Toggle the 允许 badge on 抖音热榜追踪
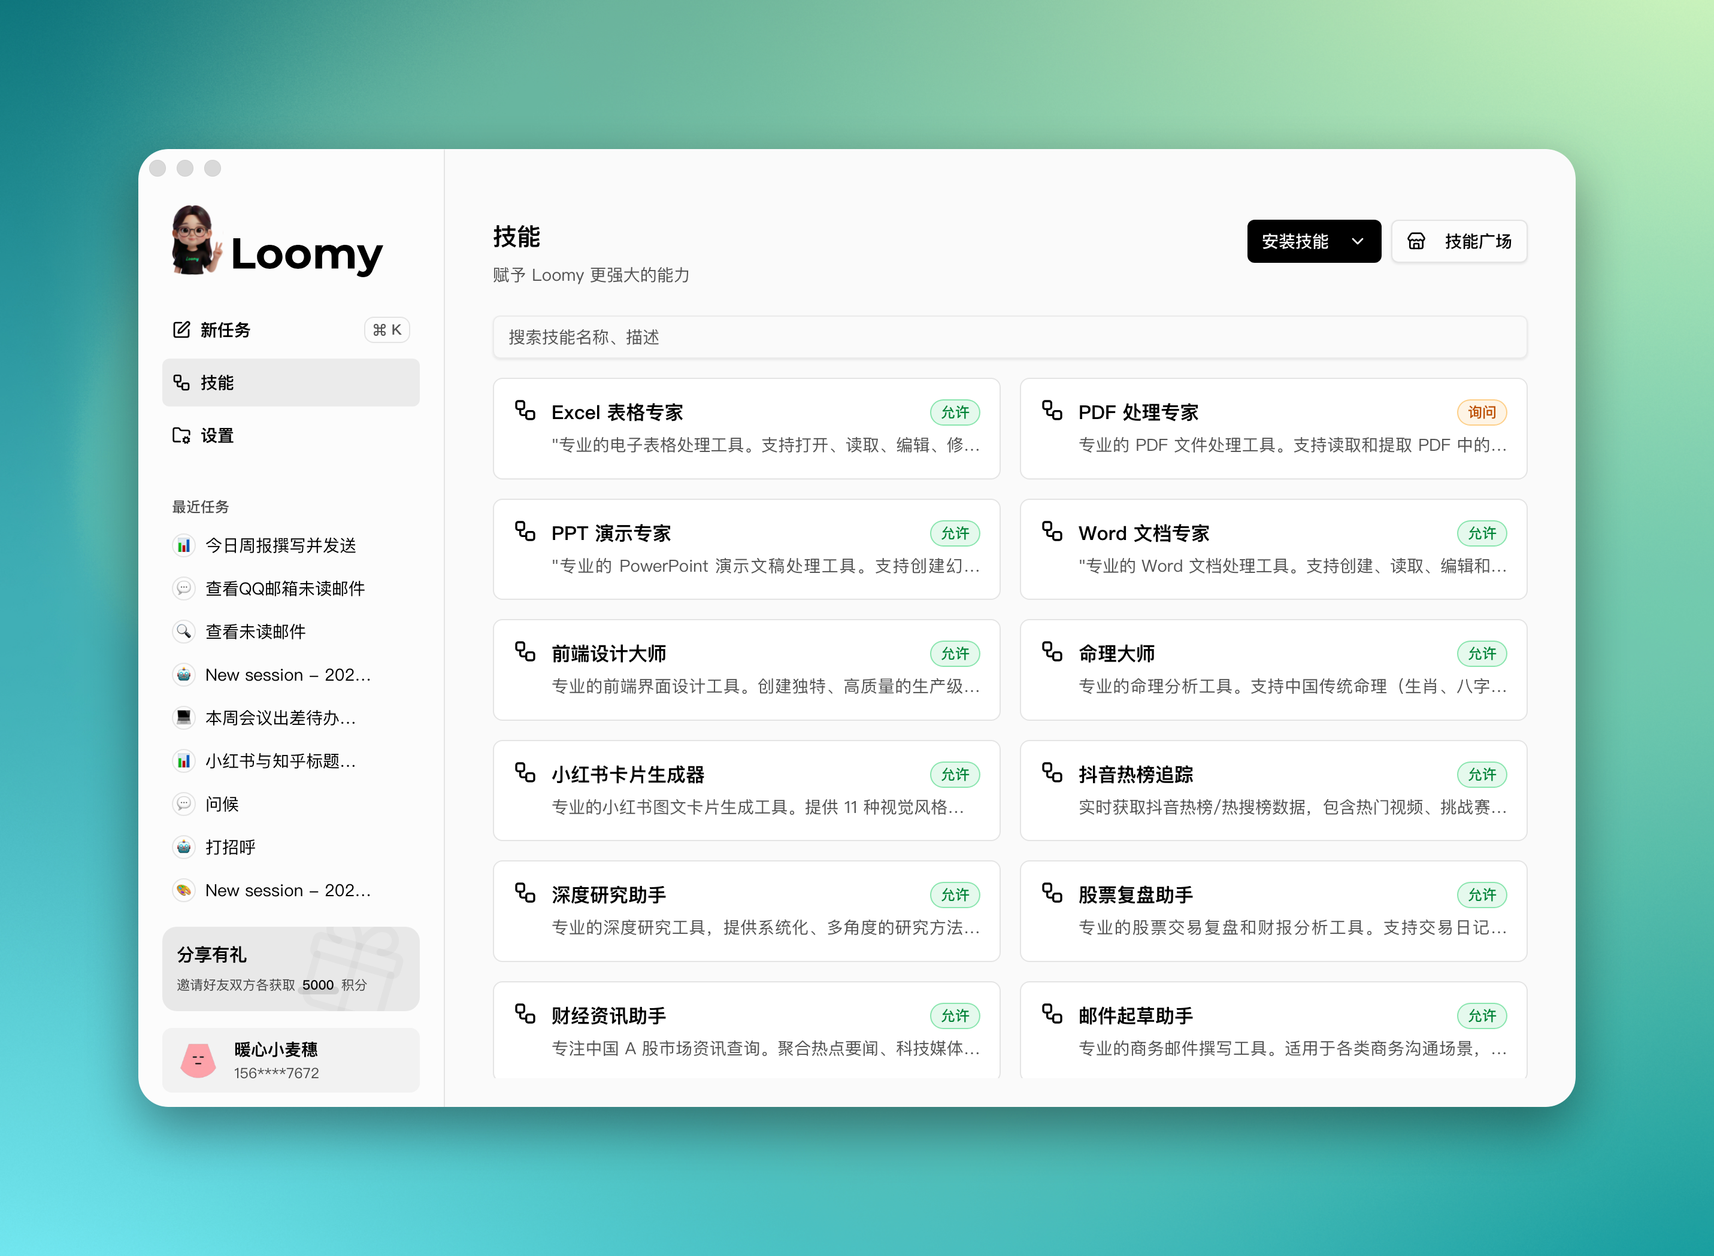The width and height of the screenshot is (1714, 1256). (x=1481, y=774)
